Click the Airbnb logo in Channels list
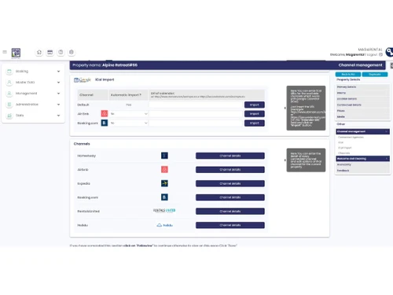The image size is (393, 295). click(164, 170)
